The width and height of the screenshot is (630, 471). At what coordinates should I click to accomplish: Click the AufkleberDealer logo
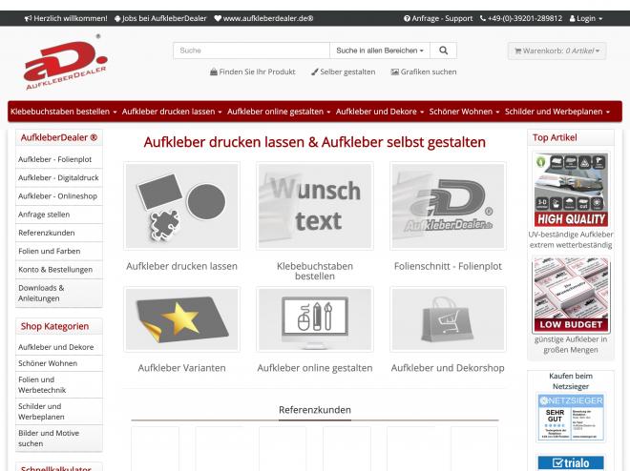(x=66, y=63)
